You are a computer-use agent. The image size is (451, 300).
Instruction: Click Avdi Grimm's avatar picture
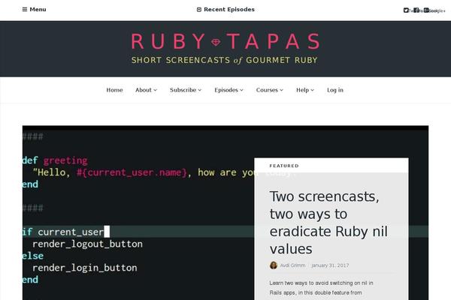[274, 265]
